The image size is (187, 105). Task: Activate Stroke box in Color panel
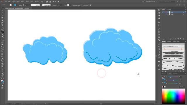(x=164, y=79)
